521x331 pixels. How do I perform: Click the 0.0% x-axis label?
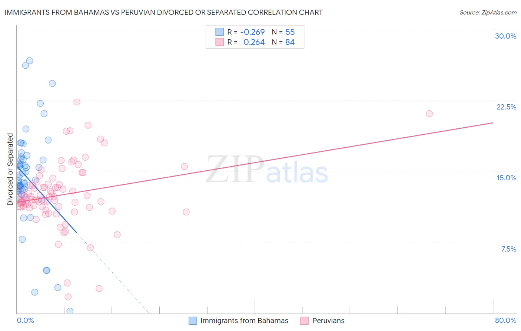coord(26,320)
